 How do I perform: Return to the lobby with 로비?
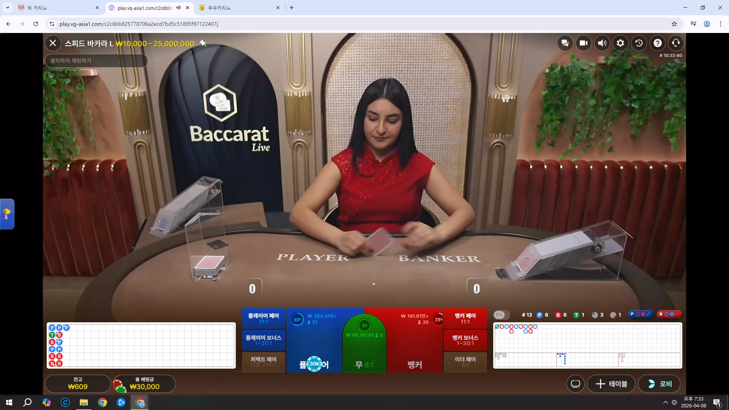[x=659, y=384]
